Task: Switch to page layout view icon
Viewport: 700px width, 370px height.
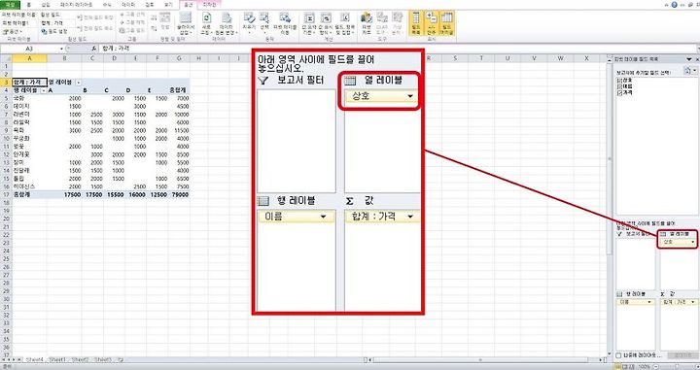Action: (625, 366)
